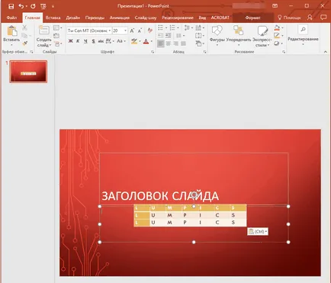Switch to the Формат contextual tab
The width and height of the screenshot is (331, 283).
pos(252,18)
